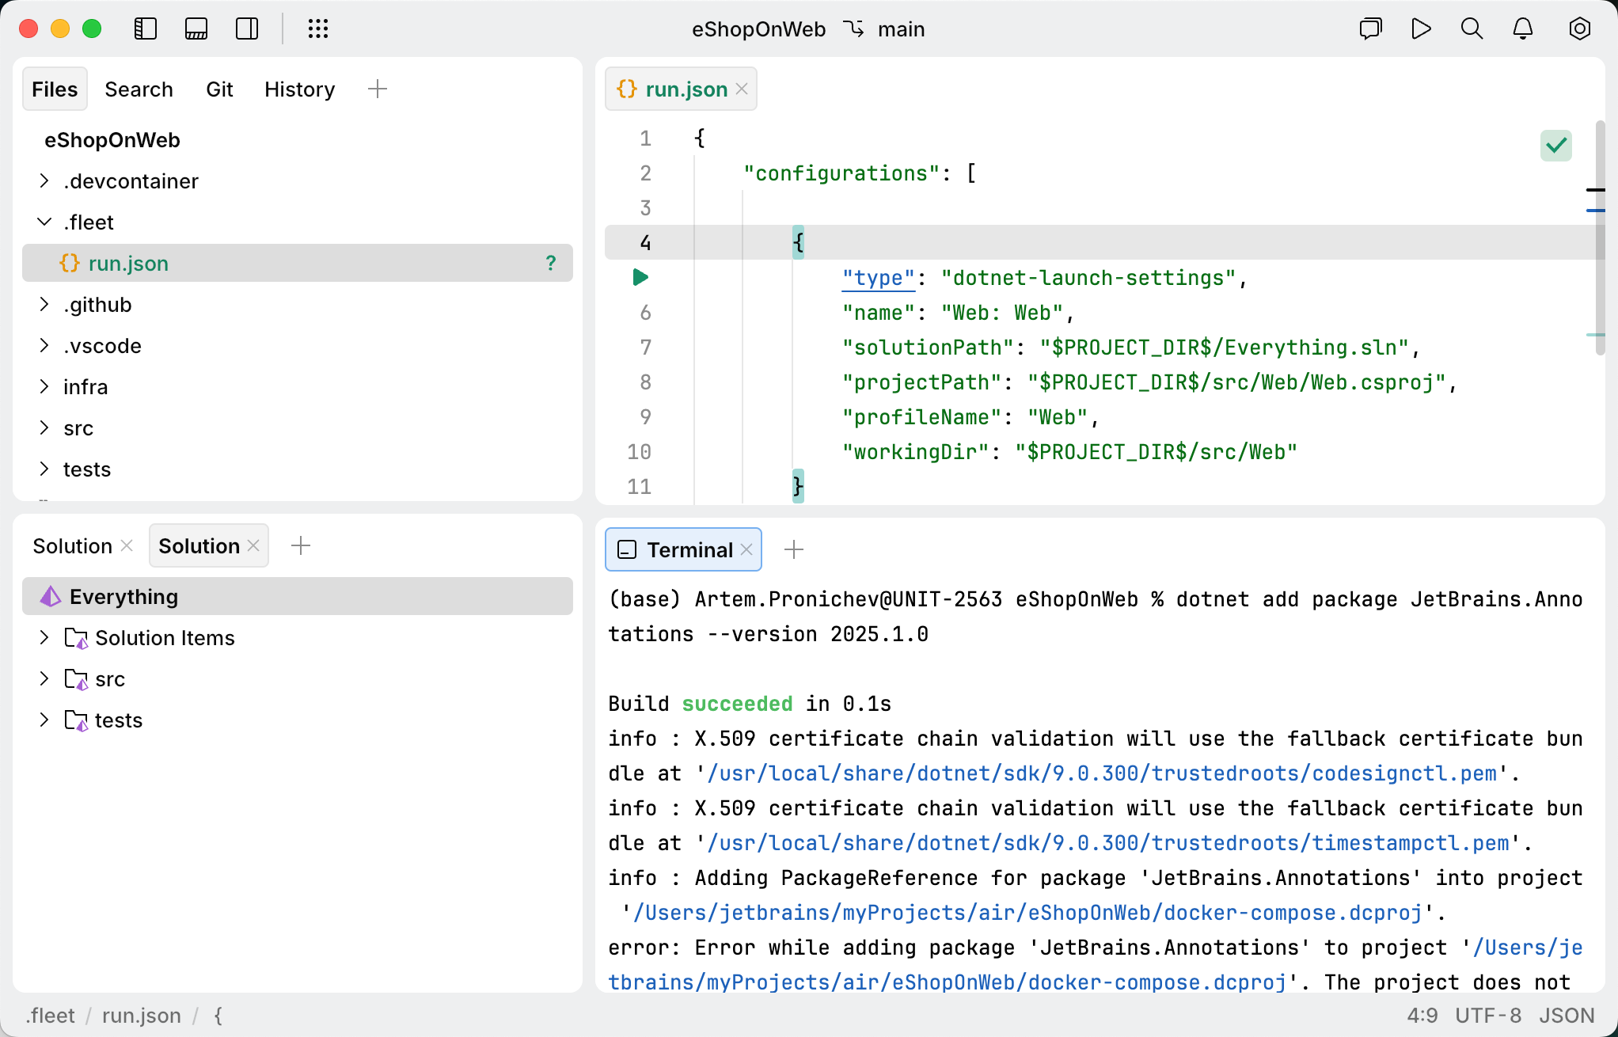Expand Solution Items in the Solution view
Image resolution: width=1618 pixels, height=1037 pixels.
click(44, 637)
